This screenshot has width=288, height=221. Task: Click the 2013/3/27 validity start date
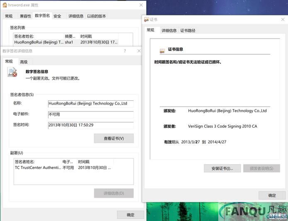click(x=190, y=142)
